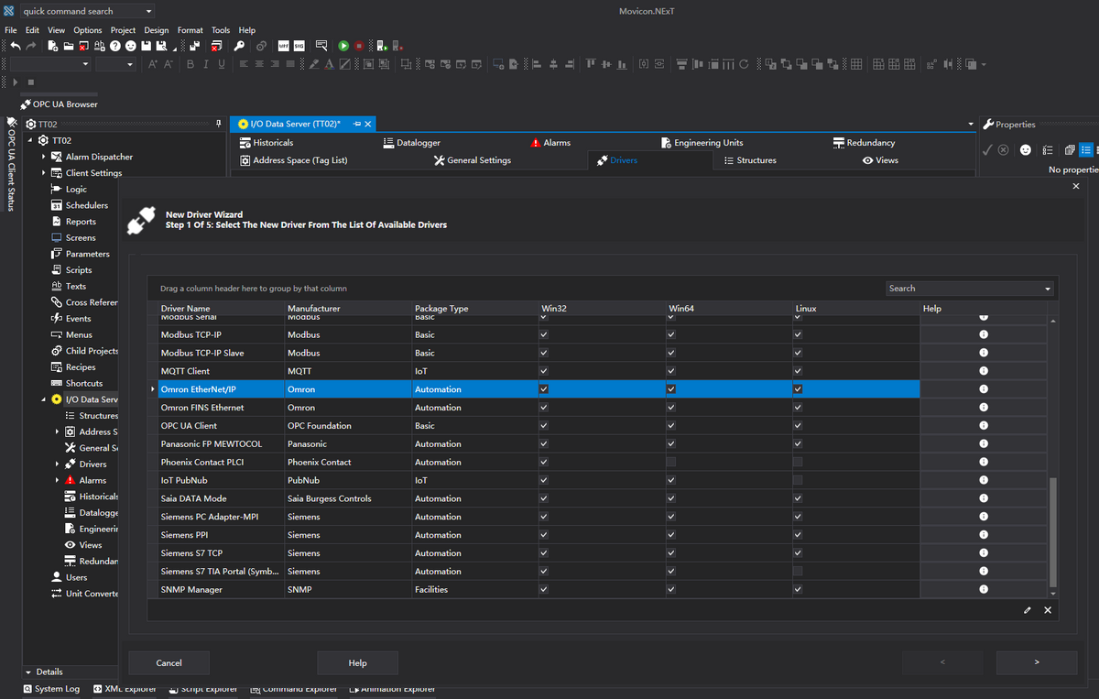The image size is (1099, 699).
Task: Click the green Start Project play icon
Action: pyautogui.click(x=343, y=46)
